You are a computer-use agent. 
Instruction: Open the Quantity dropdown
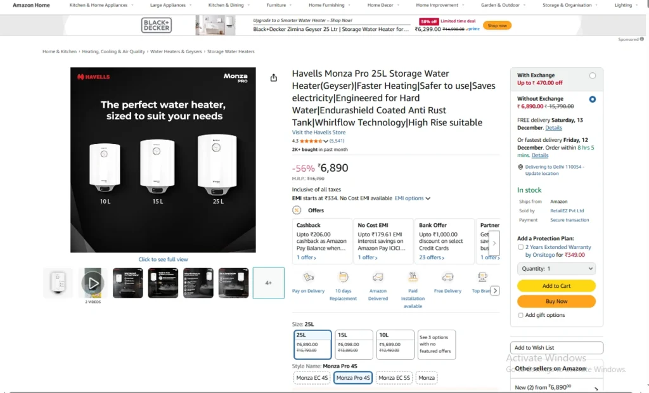coord(556,269)
